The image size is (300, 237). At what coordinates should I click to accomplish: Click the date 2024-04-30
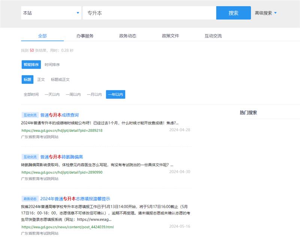click(180, 172)
